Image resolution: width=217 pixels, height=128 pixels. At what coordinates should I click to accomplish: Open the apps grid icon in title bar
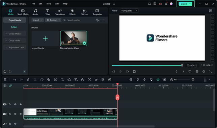[x=166, y=4]
